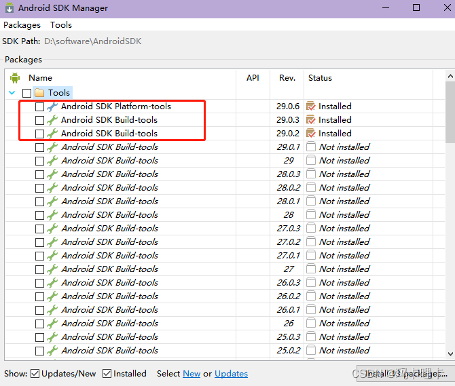Check Build-tools 29.0.2 checkbox
Screen dimensions: 455x386
39,134
